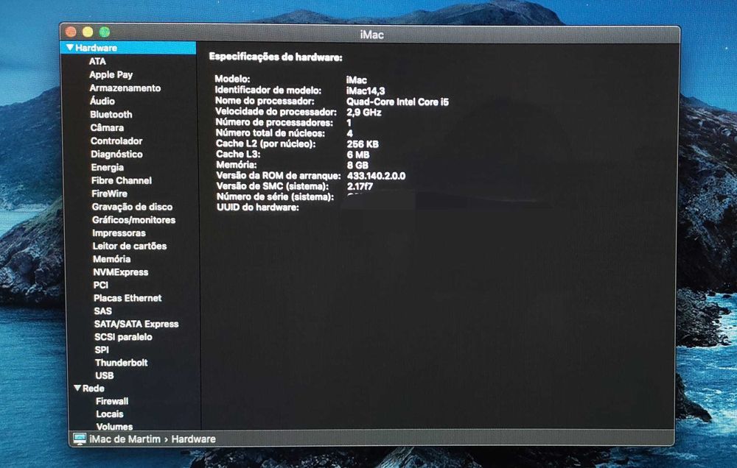The width and height of the screenshot is (737, 468).
Task: Open SATA/SATA Express entry
Action: [x=136, y=324]
